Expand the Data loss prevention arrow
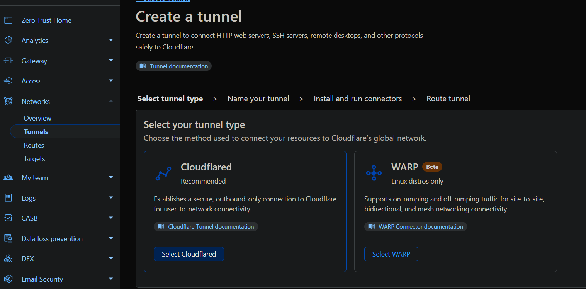586x289 pixels. (x=111, y=238)
